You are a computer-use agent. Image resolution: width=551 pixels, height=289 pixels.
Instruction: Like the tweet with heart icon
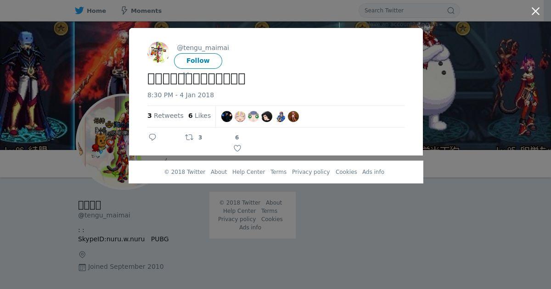click(237, 148)
